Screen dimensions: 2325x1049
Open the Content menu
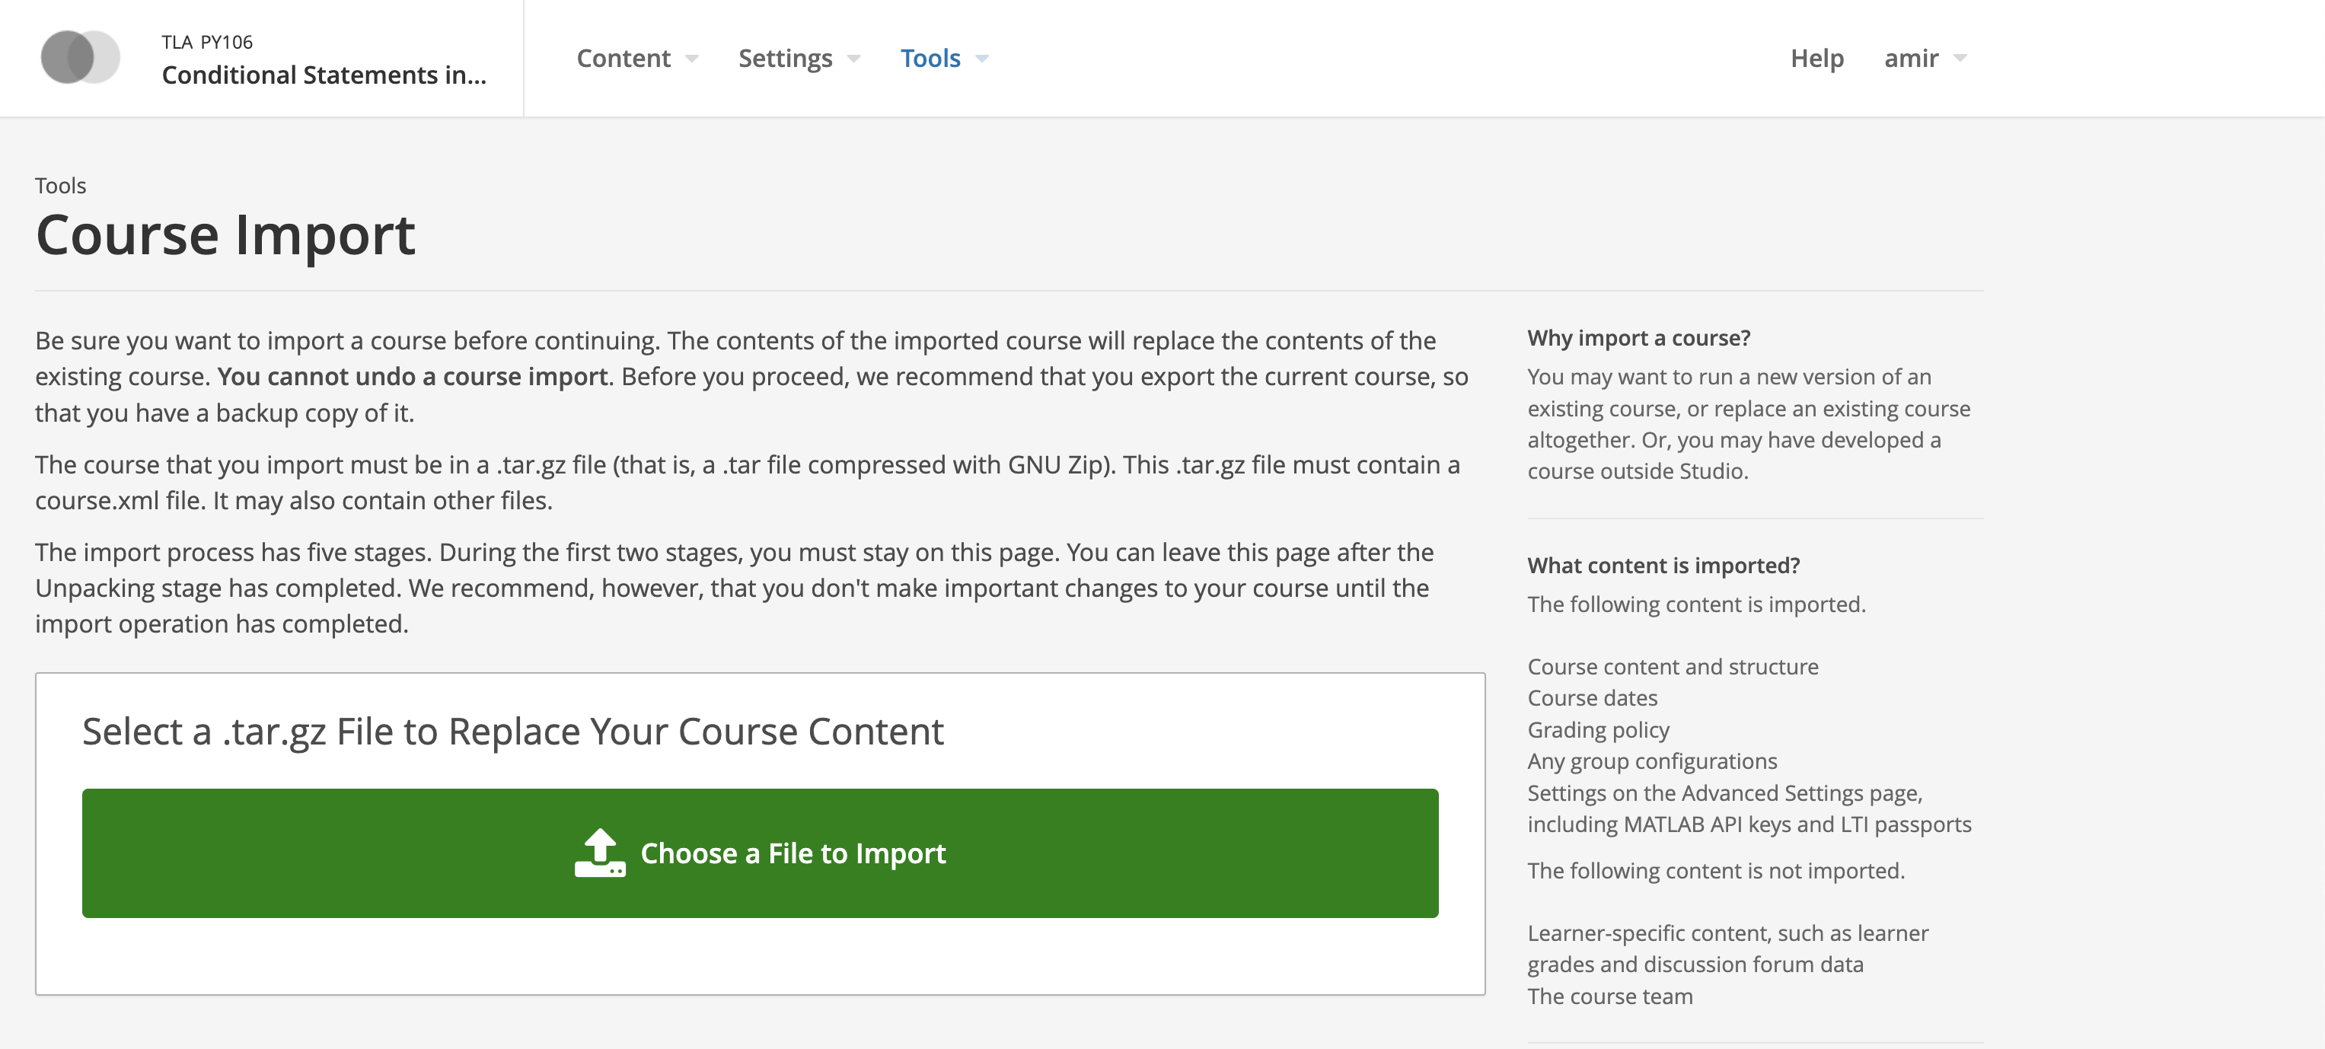624,58
